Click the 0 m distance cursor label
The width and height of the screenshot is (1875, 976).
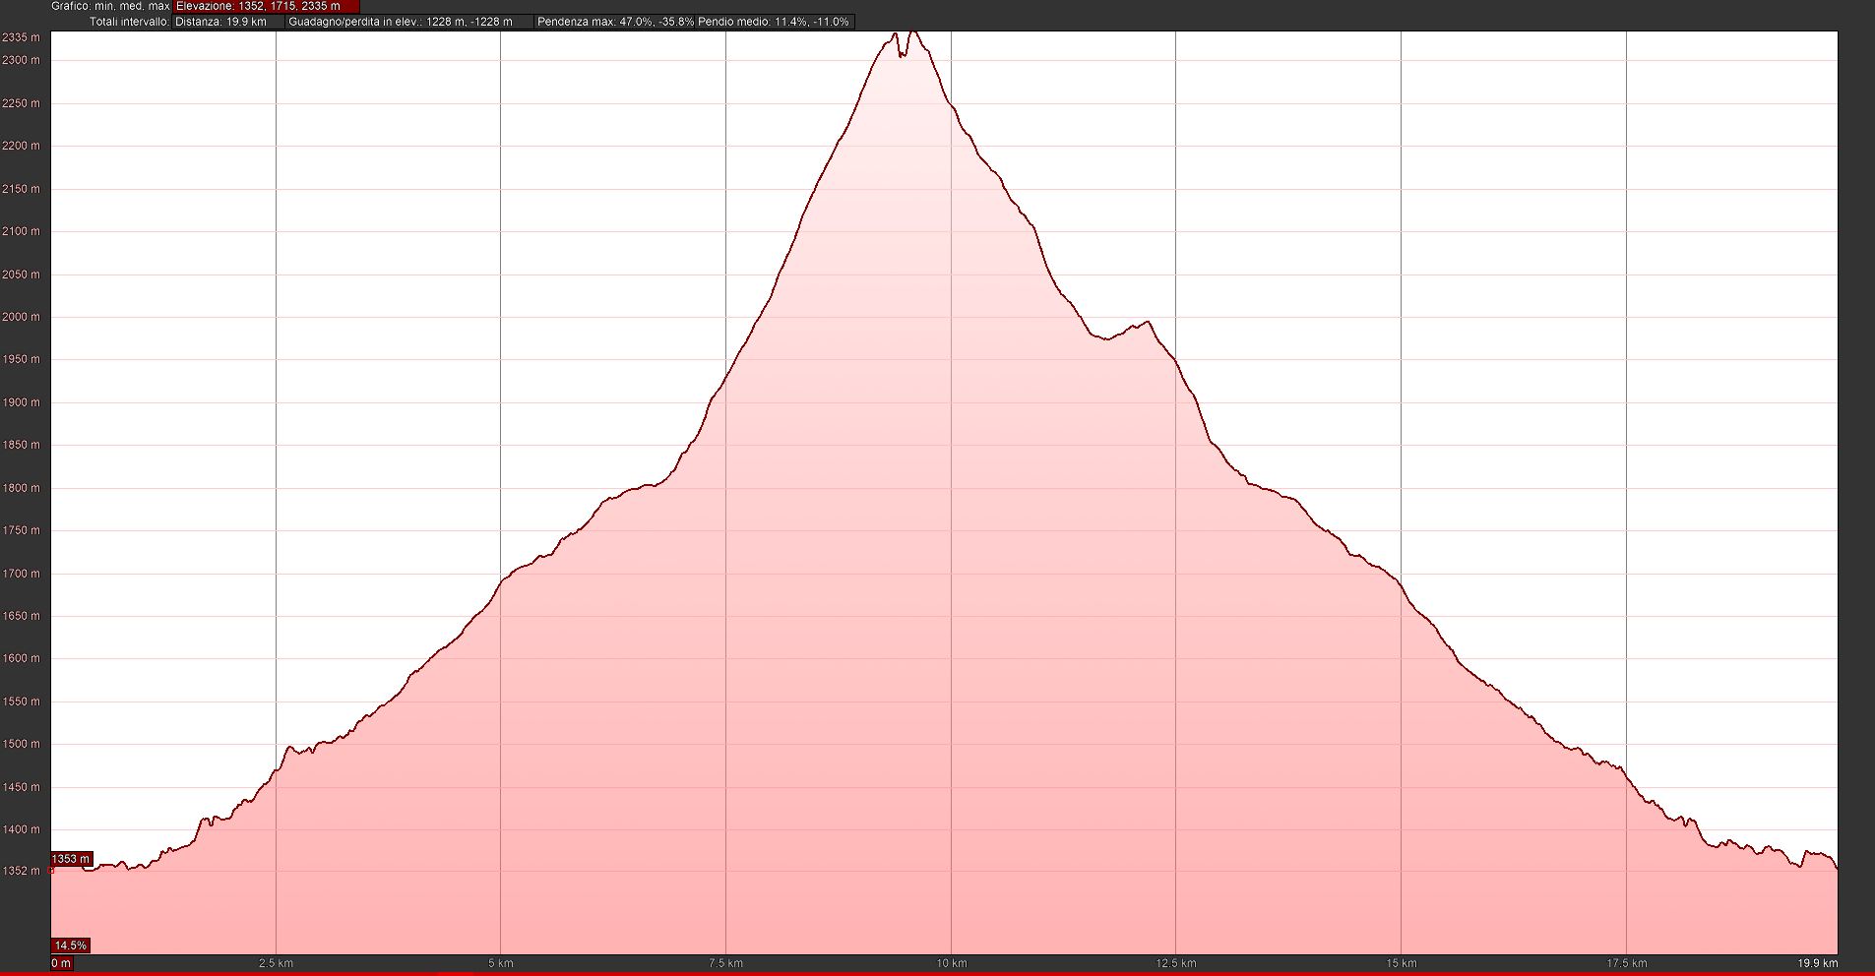pos(61,963)
